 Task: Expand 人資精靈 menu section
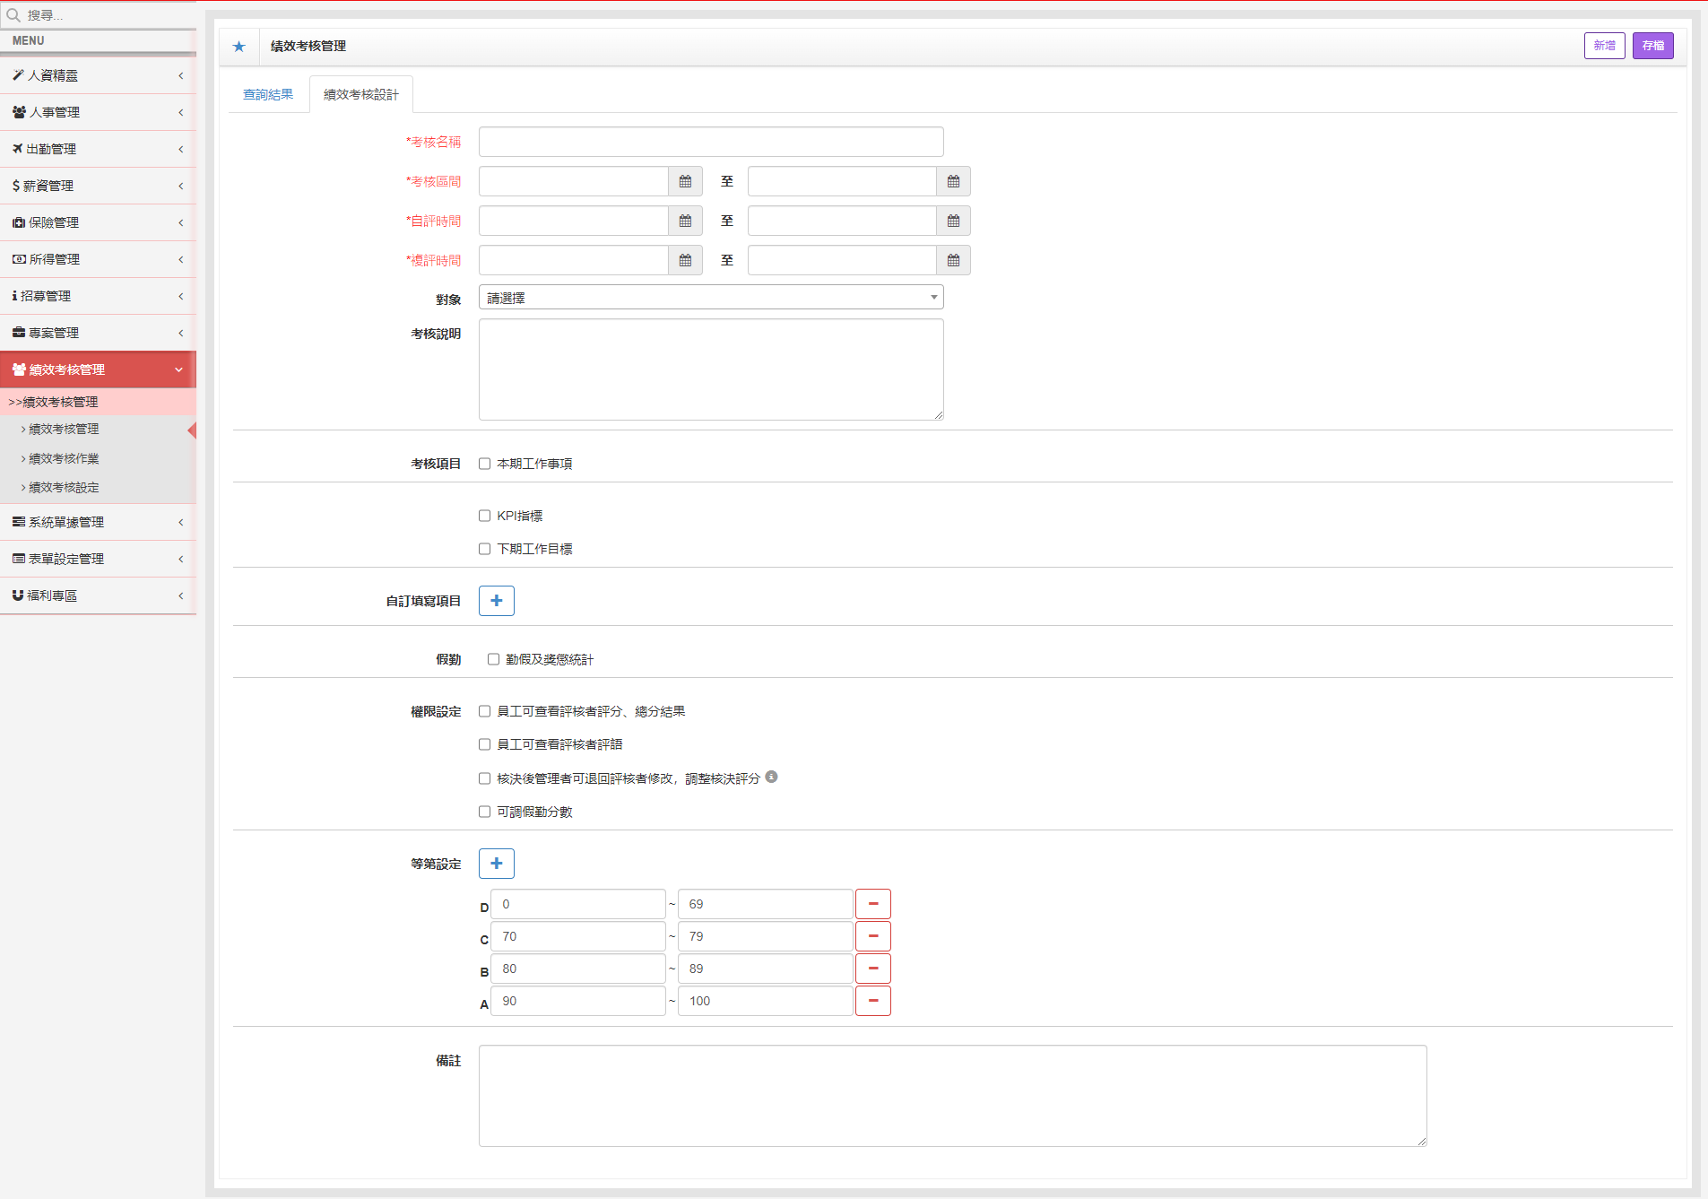(x=98, y=75)
